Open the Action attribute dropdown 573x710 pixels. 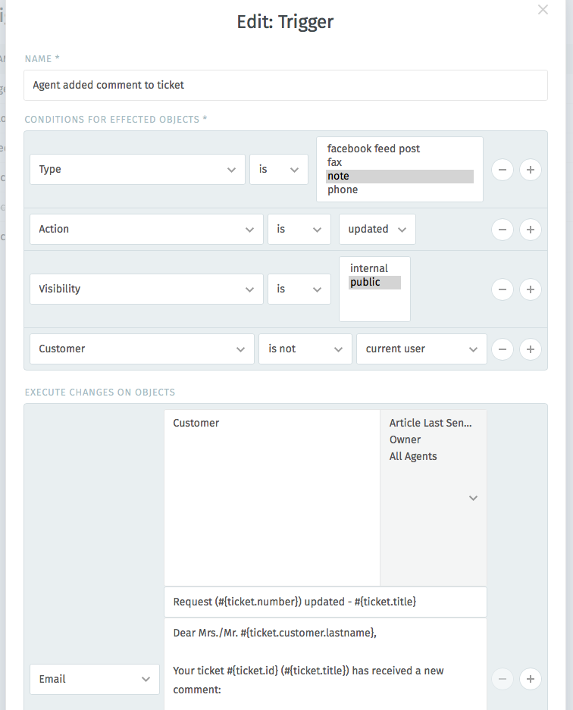[146, 229]
